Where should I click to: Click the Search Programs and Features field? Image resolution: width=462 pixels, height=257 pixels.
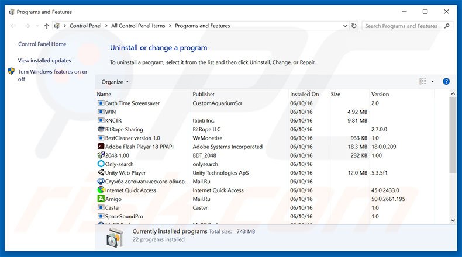[x=402, y=26]
